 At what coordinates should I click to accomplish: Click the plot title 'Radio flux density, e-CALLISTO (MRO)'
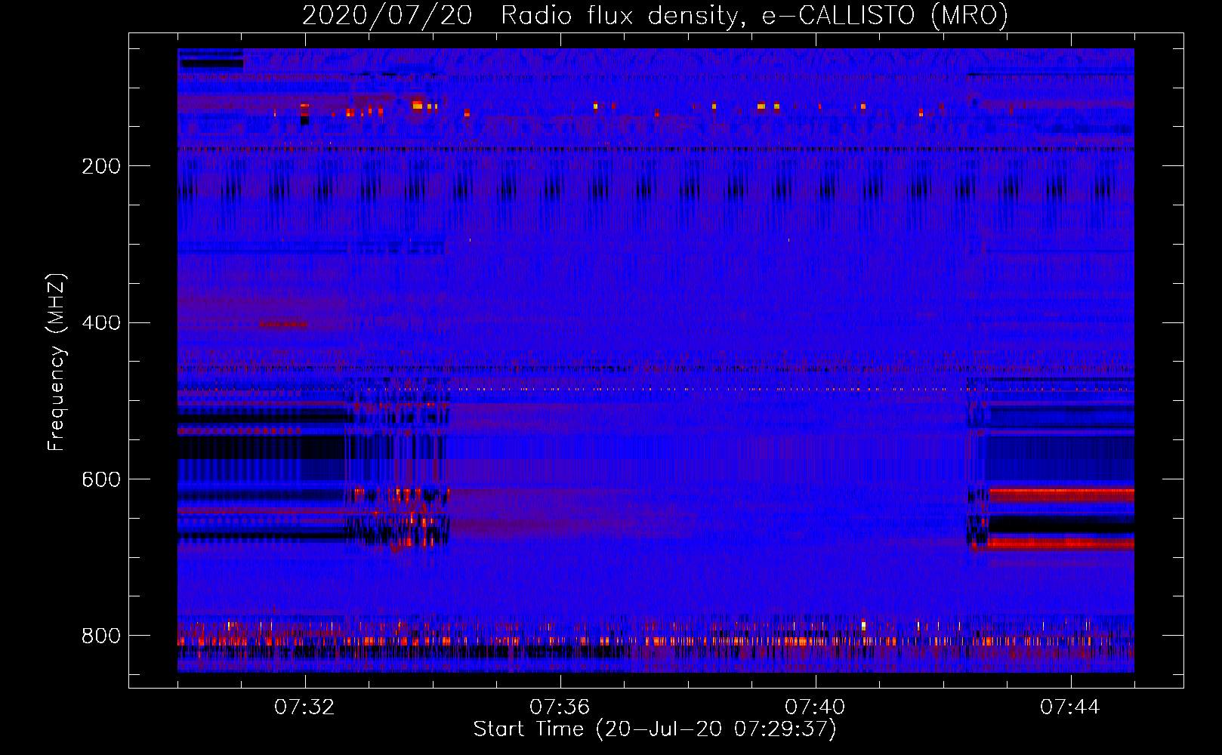point(754,15)
